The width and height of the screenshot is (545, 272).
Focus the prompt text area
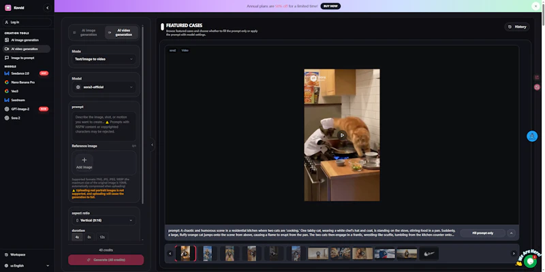pos(104,126)
